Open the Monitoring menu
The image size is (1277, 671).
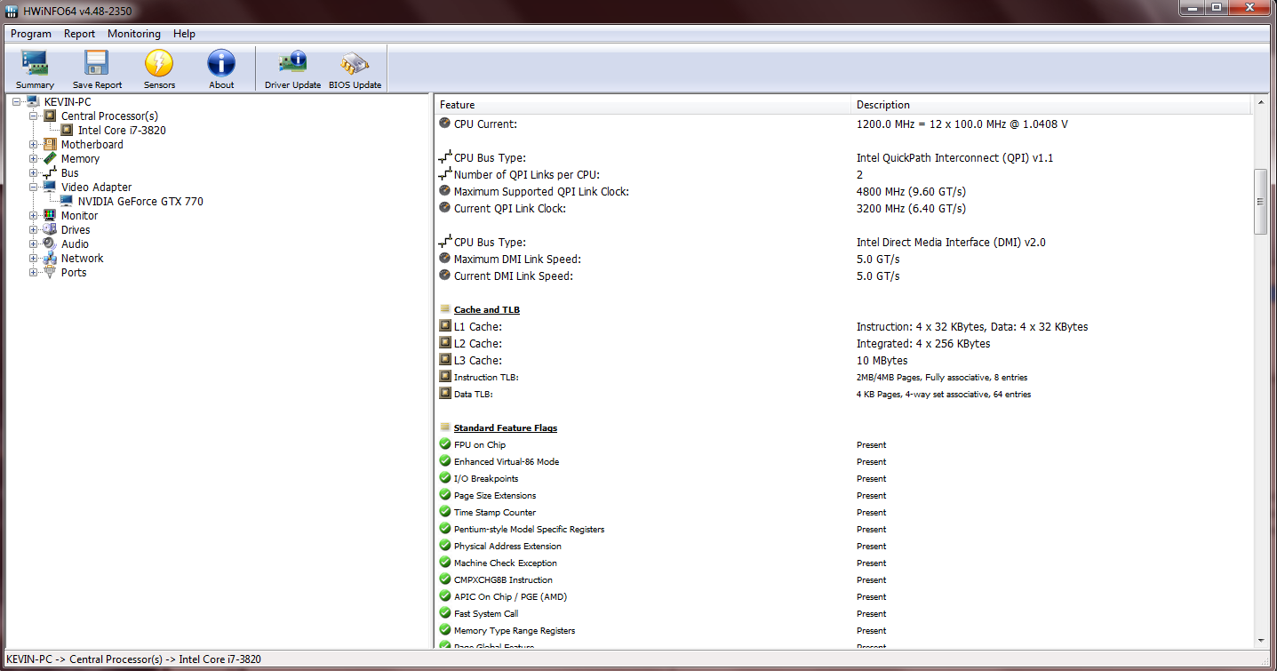click(x=134, y=34)
